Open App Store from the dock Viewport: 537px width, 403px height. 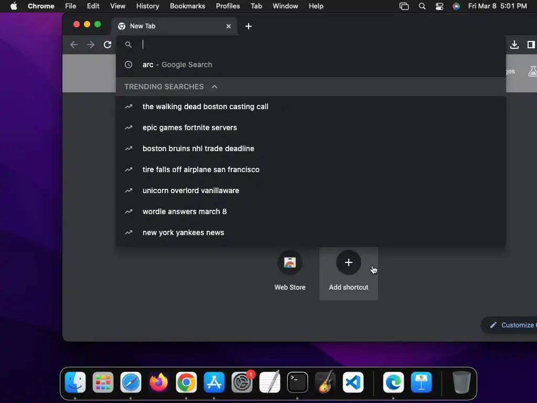pos(214,382)
